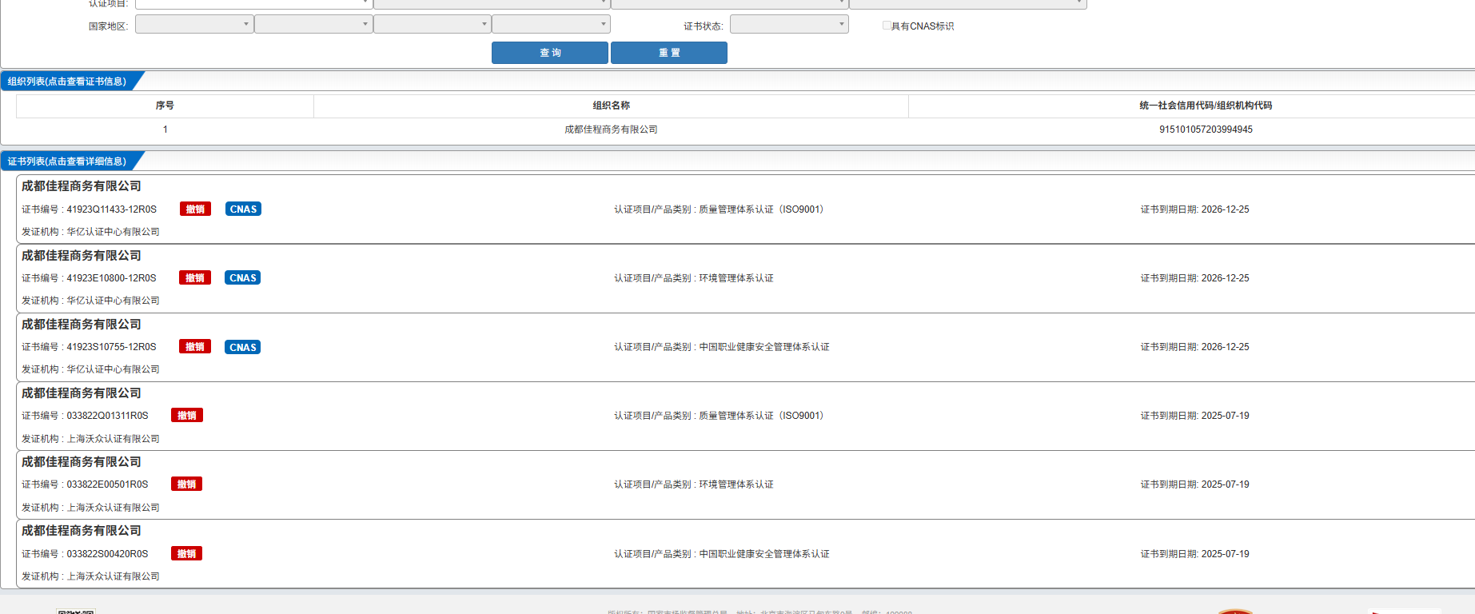Click credit code 915101057203994945
The image size is (1475, 614).
1206,130
